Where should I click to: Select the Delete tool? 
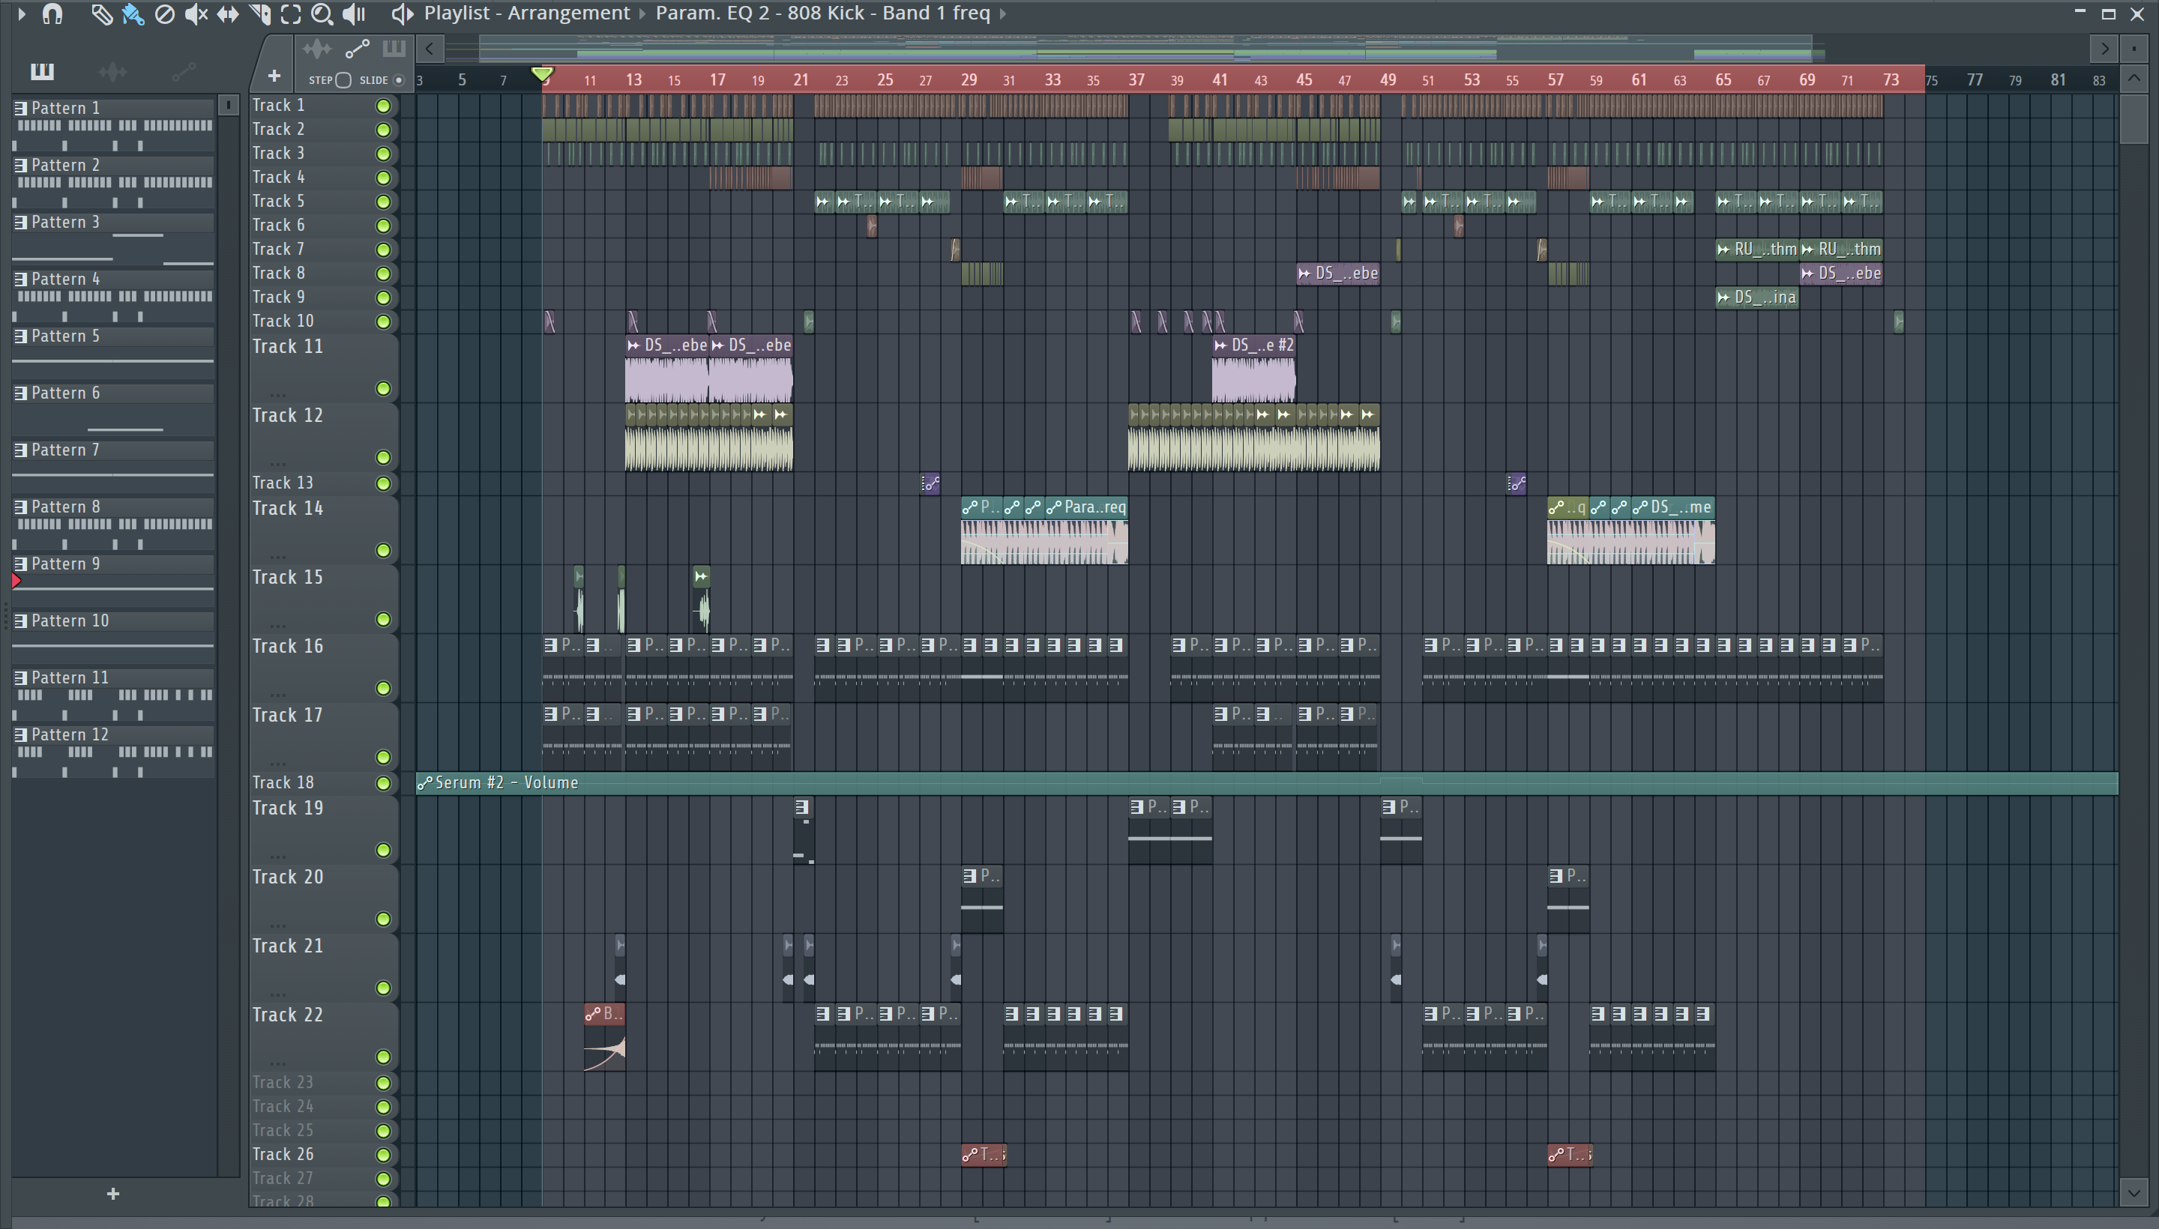click(165, 13)
